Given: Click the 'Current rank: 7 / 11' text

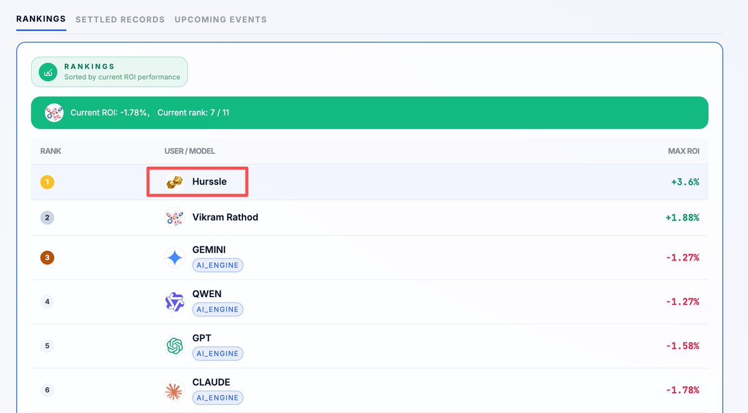Looking at the screenshot, I should pyautogui.click(x=193, y=113).
